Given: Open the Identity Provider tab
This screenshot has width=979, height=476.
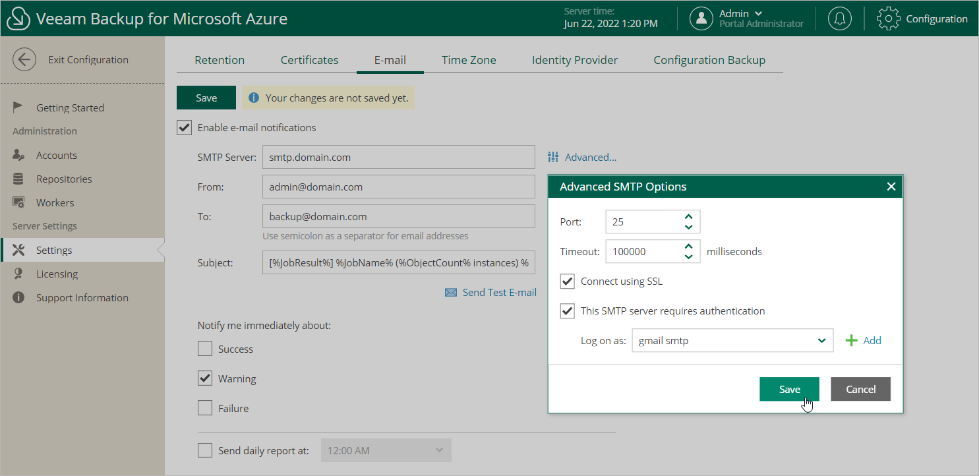Looking at the screenshot, I should pyautogui.click(x=575, y=60).
